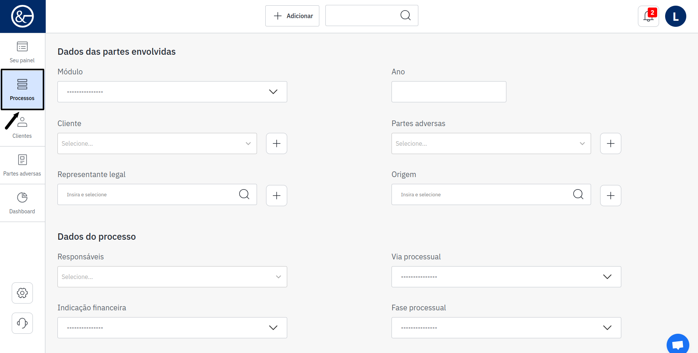Click the headset support icon
The width and height of the screenshot is (698, 353).
(22, 323)
